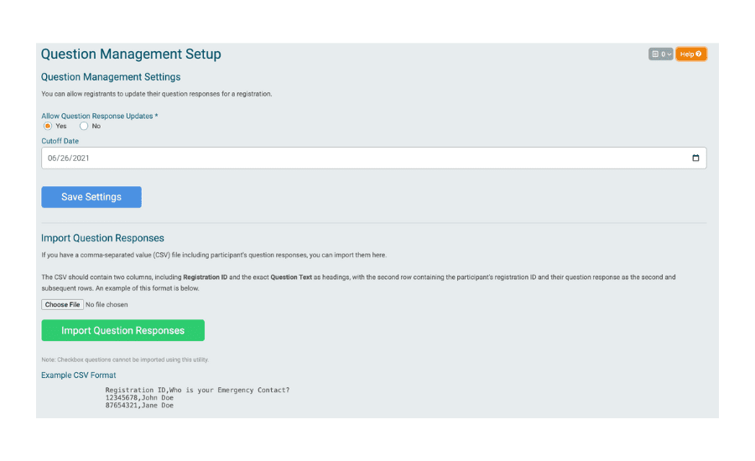Expand the gray counter dropdown chevron
This screenshot has height=461, width=755.
pyautogui.click(x=669, y=54)
